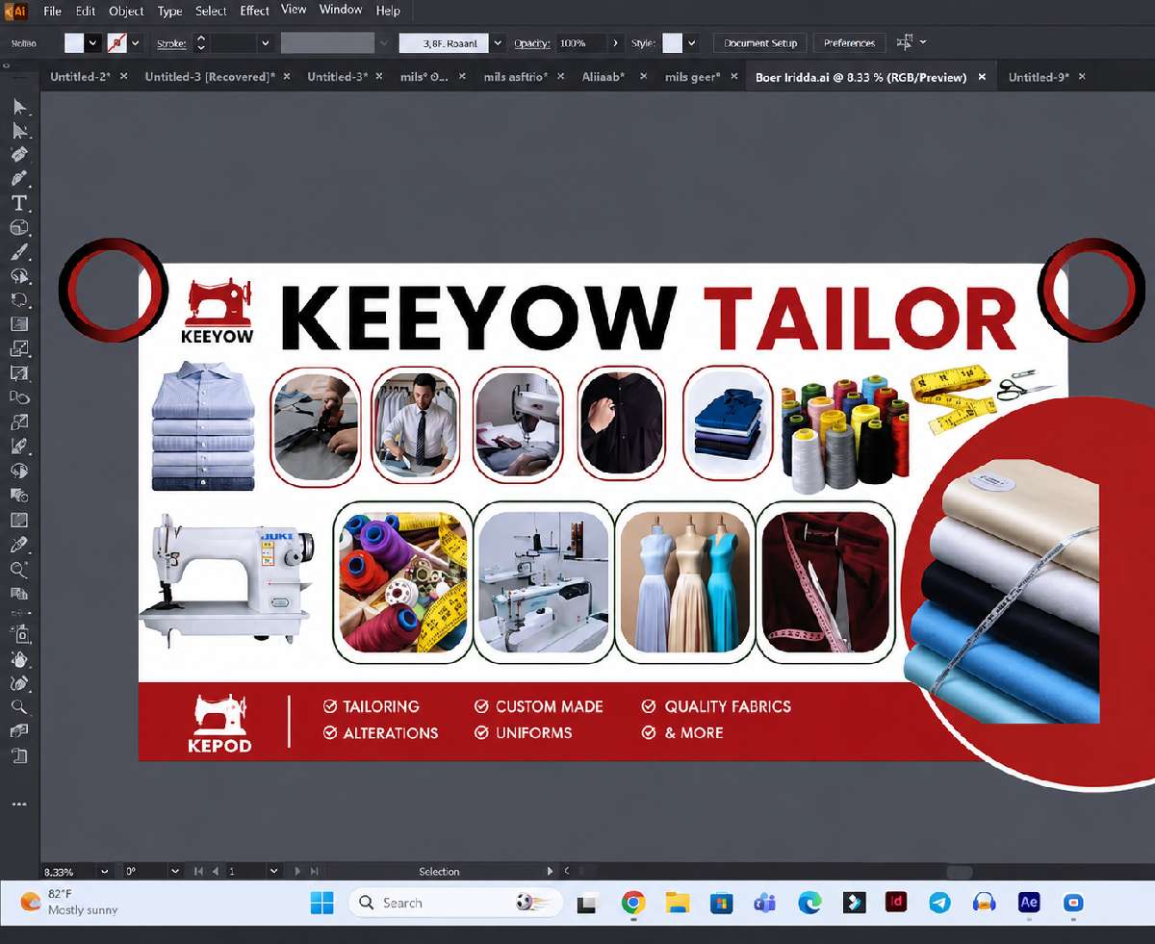Expand the Fill color dropdown

click(x=93, y=43)
